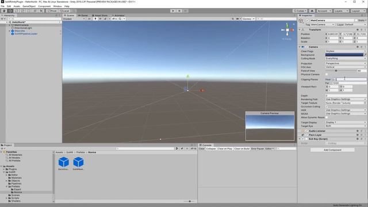Toggle Camera component enabled checkbox
The width and height of the screenshot is (368, 207).
pyautogui.click(x=306, y=47)
